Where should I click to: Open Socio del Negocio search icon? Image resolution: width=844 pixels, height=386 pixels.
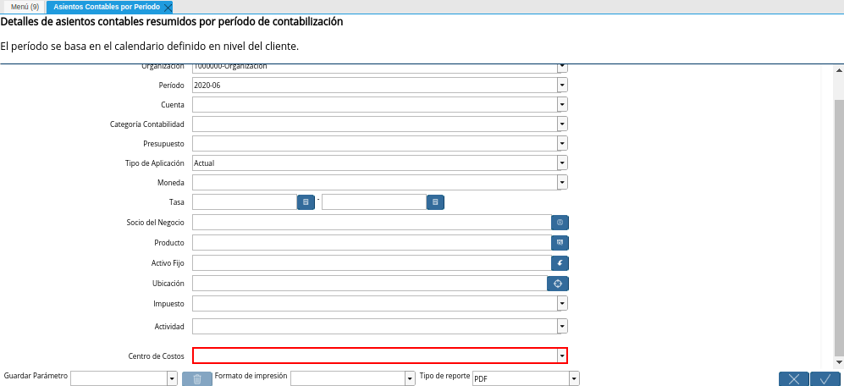point(560,223)
